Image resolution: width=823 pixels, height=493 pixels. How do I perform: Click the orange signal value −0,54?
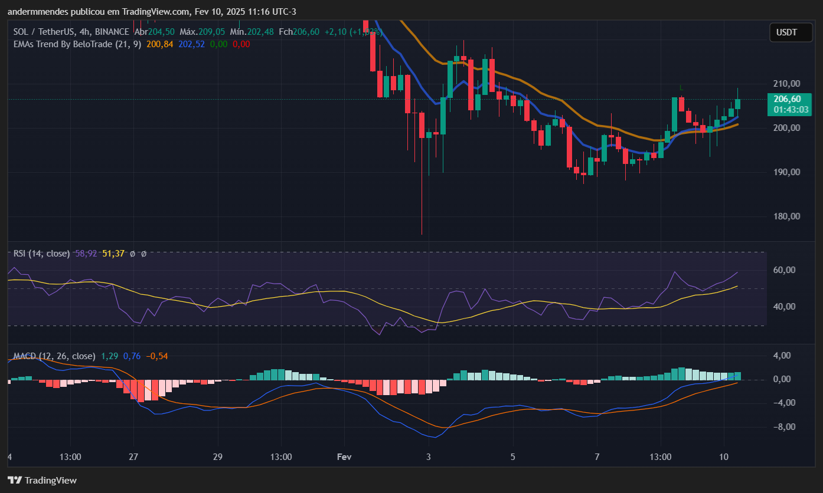click(x=157, y=356)
